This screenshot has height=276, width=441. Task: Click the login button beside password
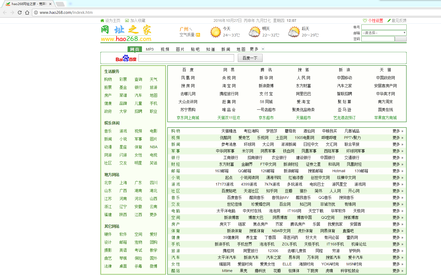(401, 39)
